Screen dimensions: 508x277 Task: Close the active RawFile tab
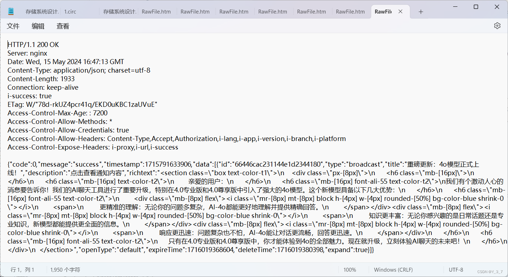[x=400, y=12]
